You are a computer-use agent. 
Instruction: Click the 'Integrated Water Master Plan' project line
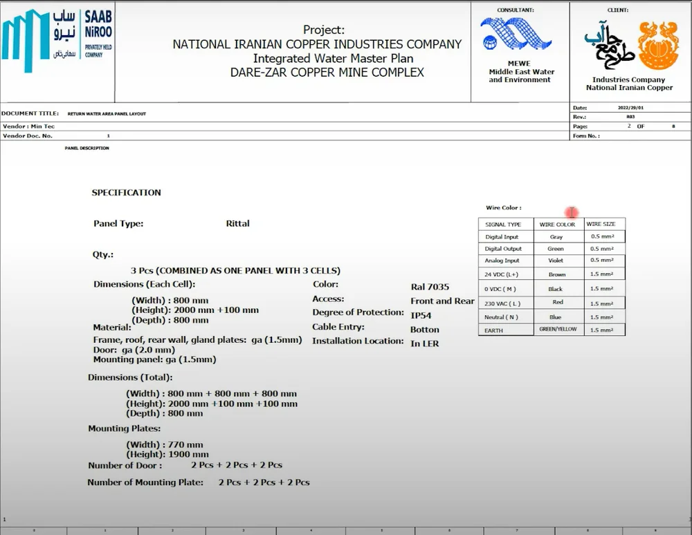(x=334, y=58)
